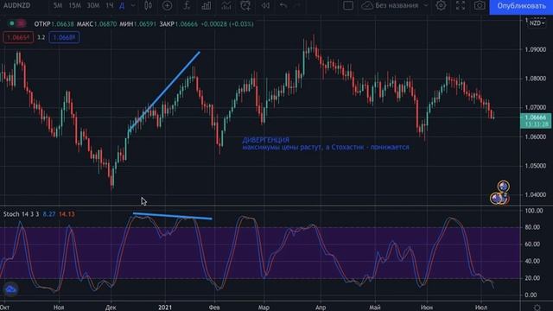Take a chart snapshot with camera icon
553x311 pixels.
480,5
